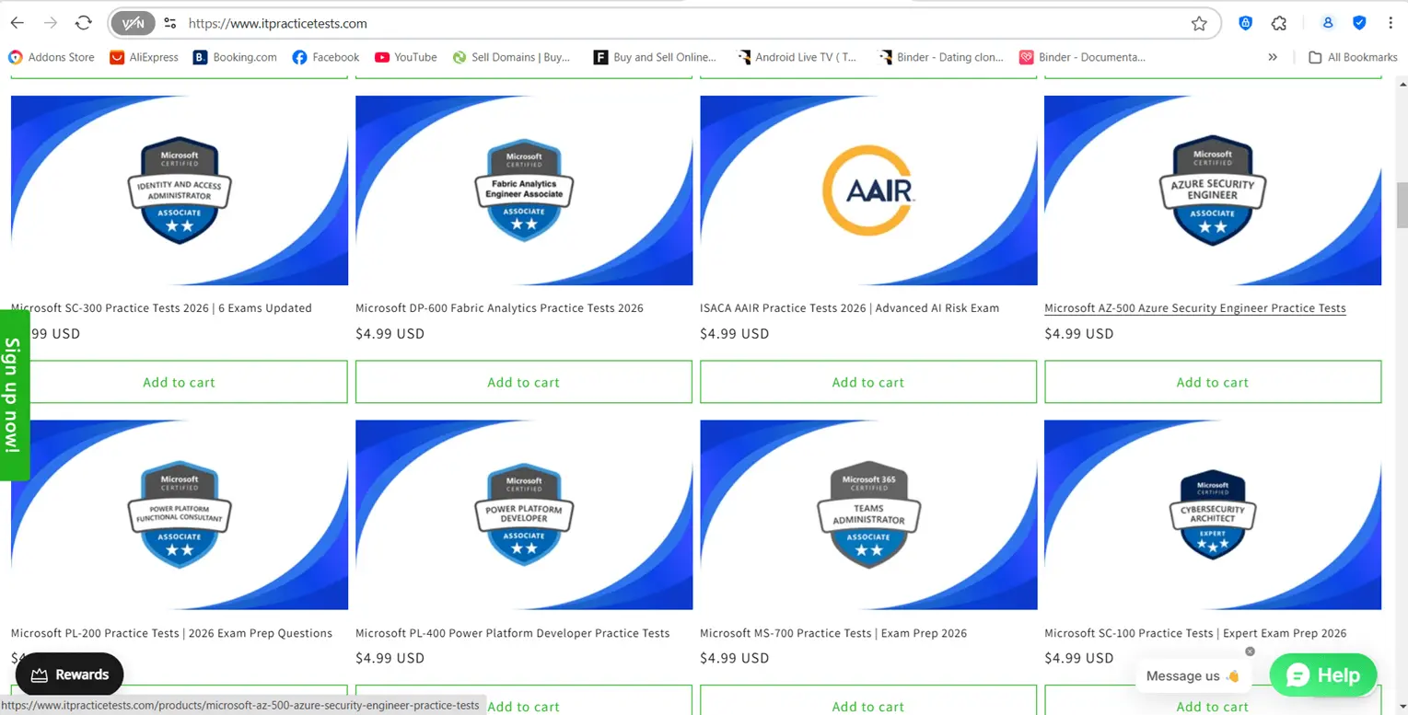Viewport: 1408px width, 715px height.
Task: Add Microsoft SC-300 Practice Tests to cart
Action: 179,382
